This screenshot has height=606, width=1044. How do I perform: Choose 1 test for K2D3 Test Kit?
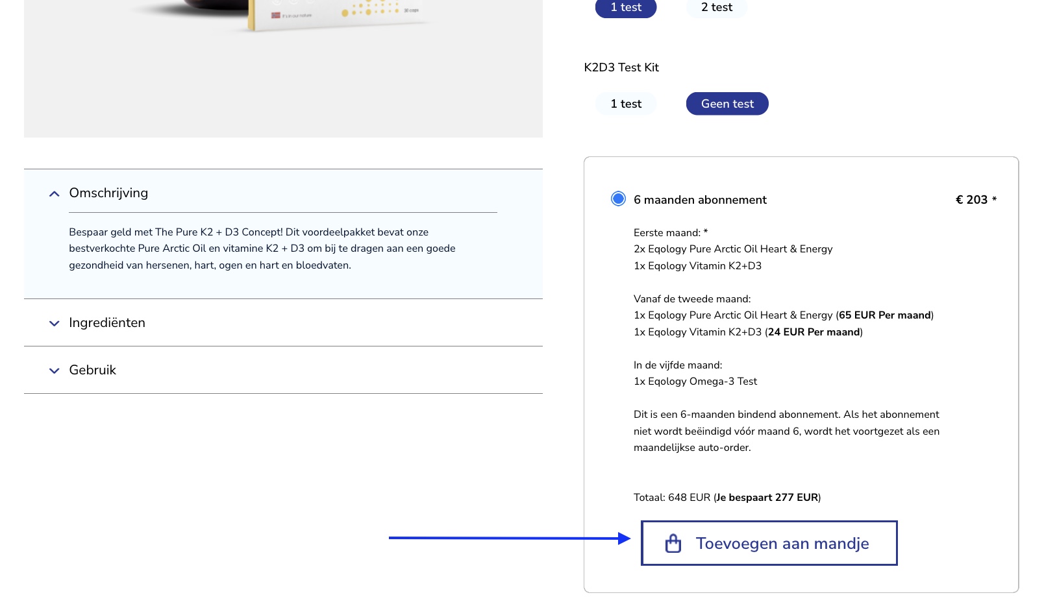pos(626,104)
